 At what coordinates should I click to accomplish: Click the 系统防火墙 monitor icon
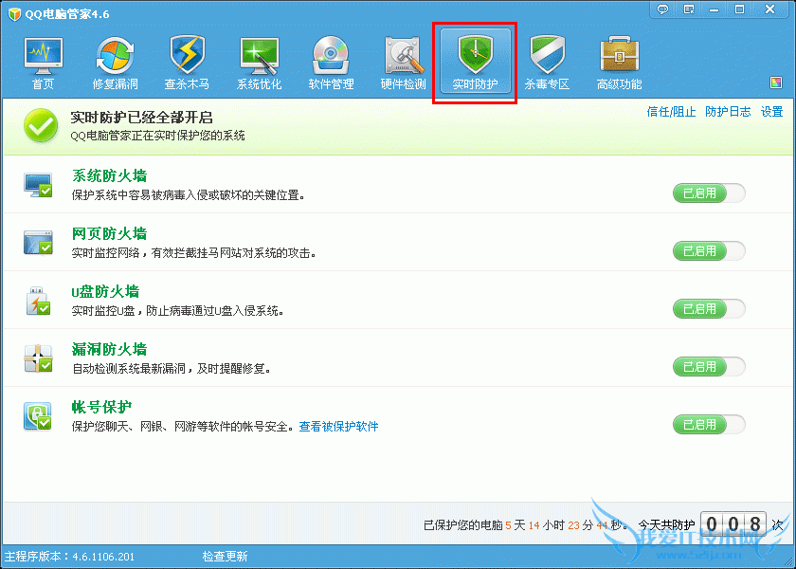[x=38, y=184]
